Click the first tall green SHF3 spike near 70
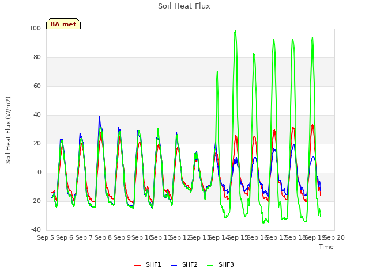Image resolution: width=369 pixels, height=276 pixels. pos(217,71)
